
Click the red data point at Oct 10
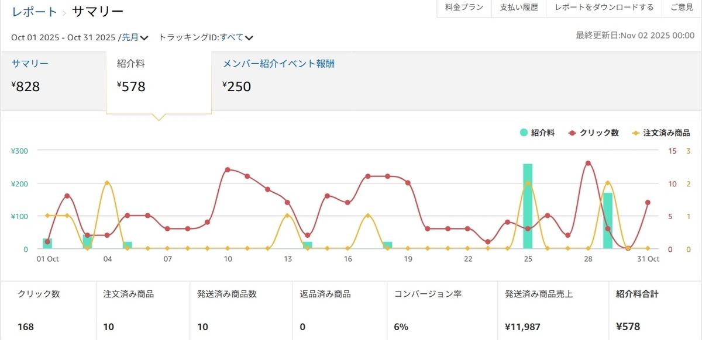coord(228,169)
